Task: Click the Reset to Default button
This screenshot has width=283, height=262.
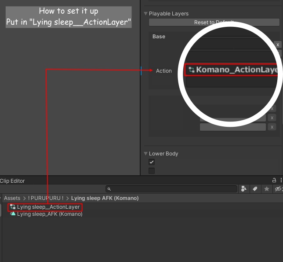Action: click(x=214, y=22)
